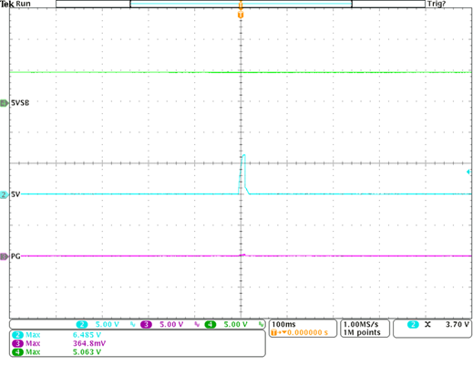The width and height of the screenshot is (473, 366).
Task: Click the channel 2 badge in scale readout
Action: click(x=82, y=325)
